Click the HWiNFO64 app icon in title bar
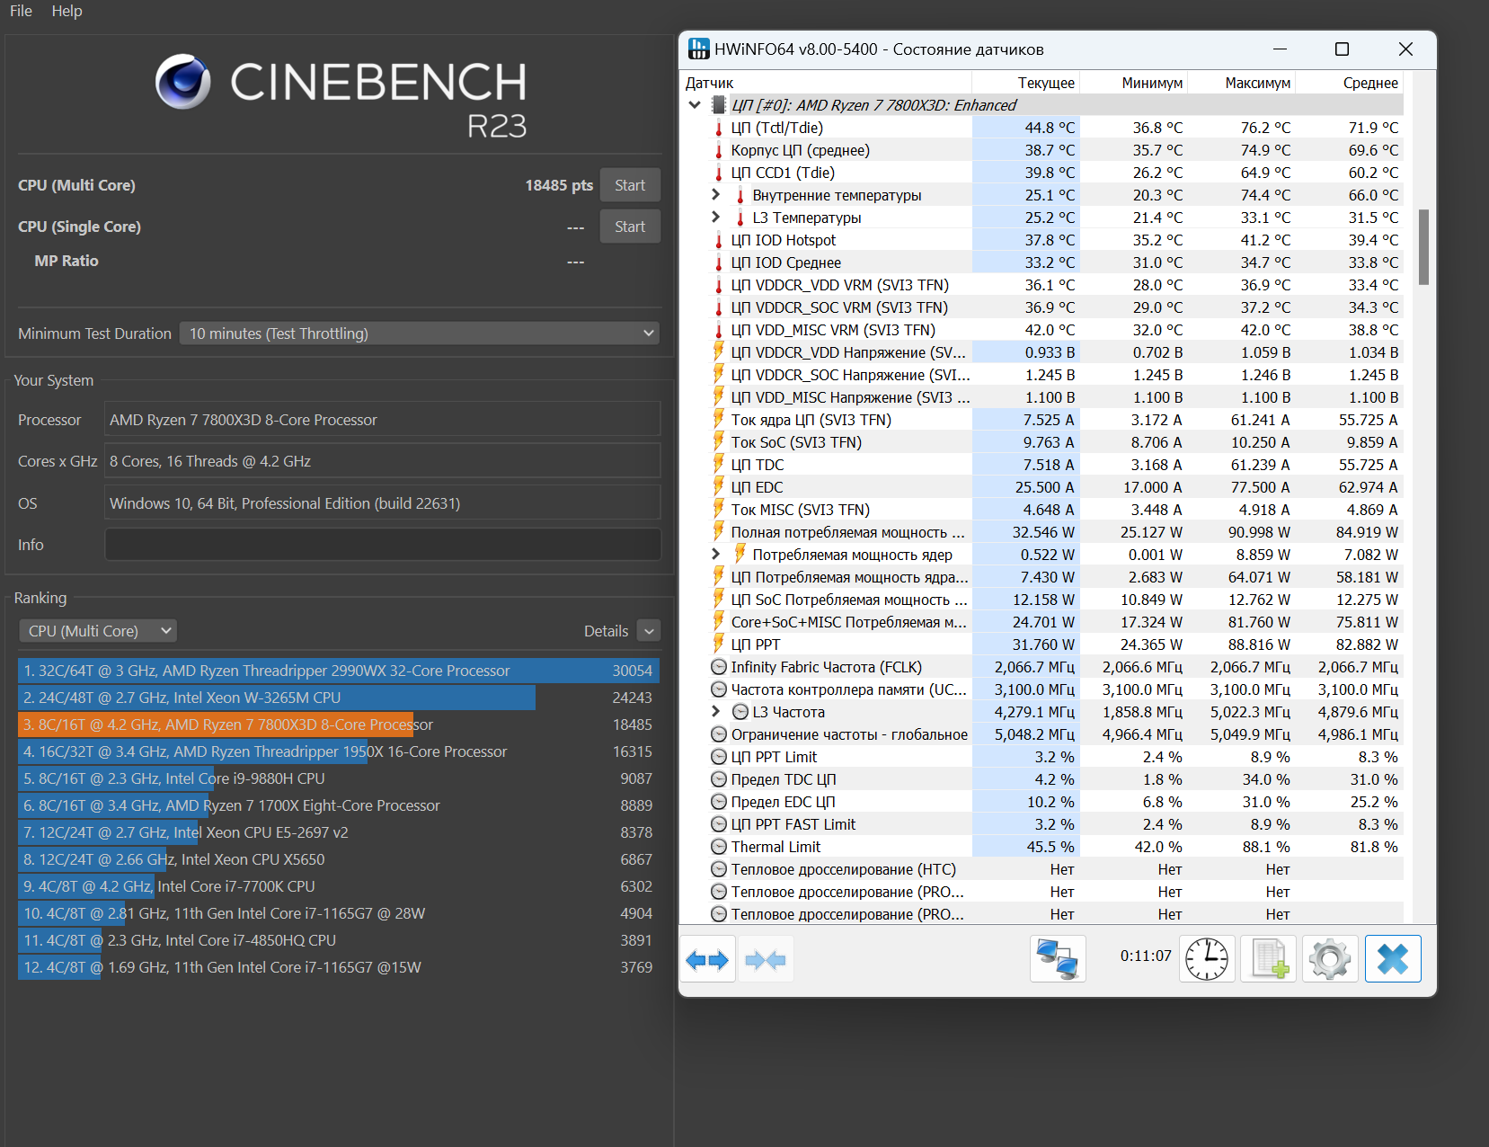The image size is (1489, 1147). coord(698,49)
